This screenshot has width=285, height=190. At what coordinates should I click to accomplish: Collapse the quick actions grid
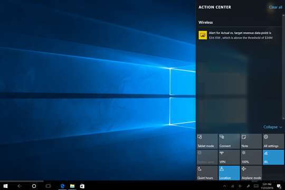click(273, 127)
